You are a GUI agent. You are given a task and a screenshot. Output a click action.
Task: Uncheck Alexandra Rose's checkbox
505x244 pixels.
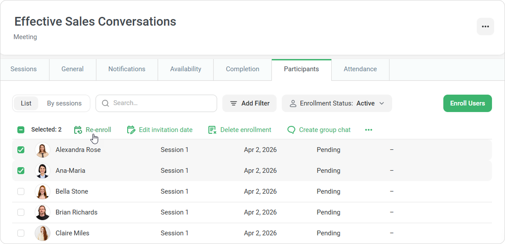coord(21,150)
